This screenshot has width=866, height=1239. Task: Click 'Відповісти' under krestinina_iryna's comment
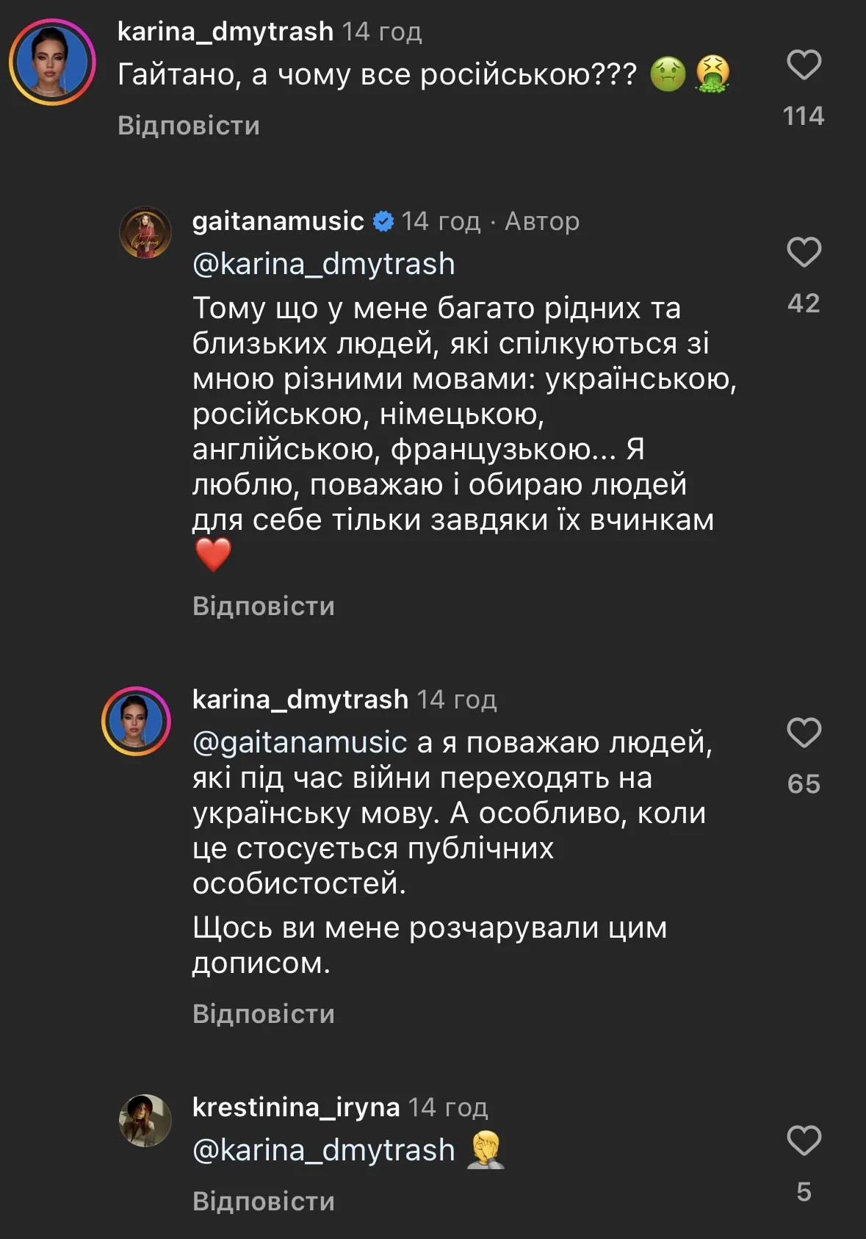click(x=263, y=1200)
